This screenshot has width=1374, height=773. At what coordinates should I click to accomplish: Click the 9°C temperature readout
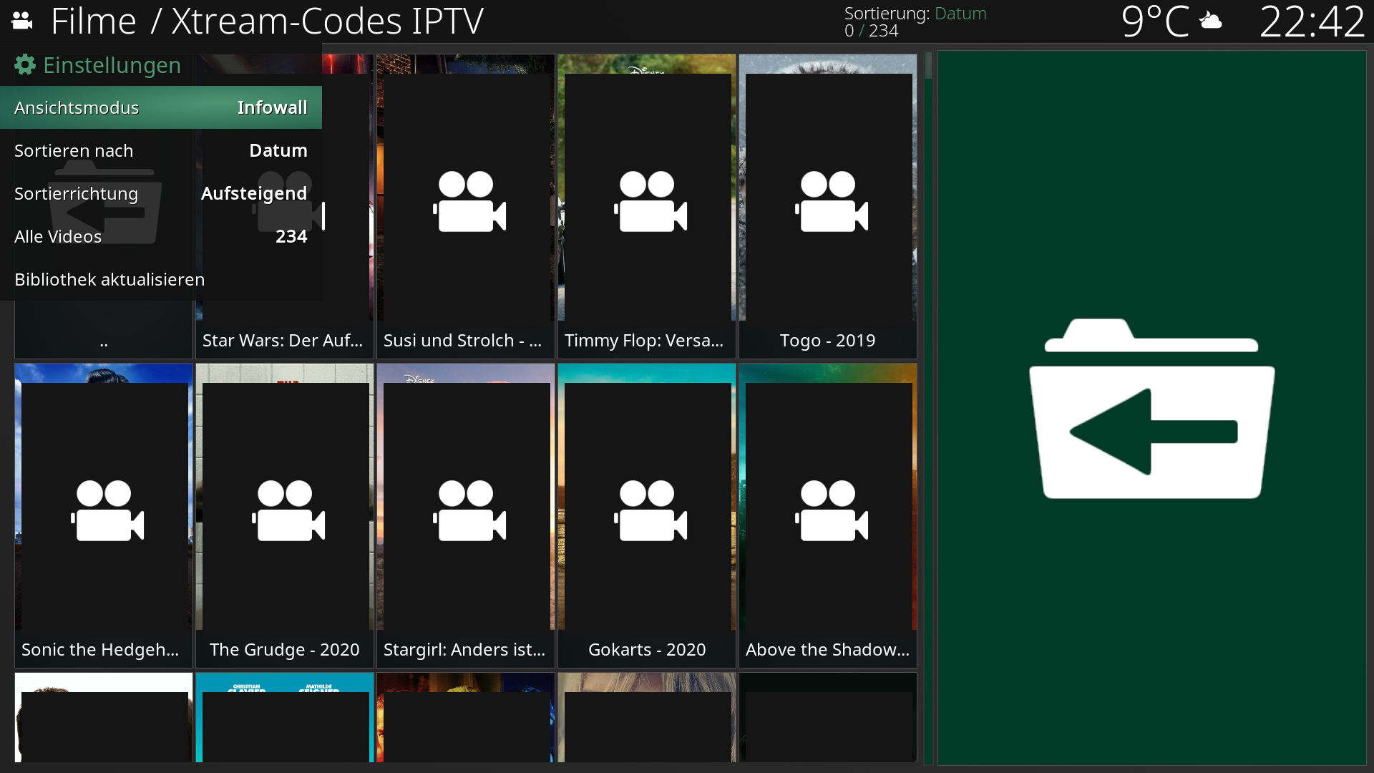point(1155,21)
